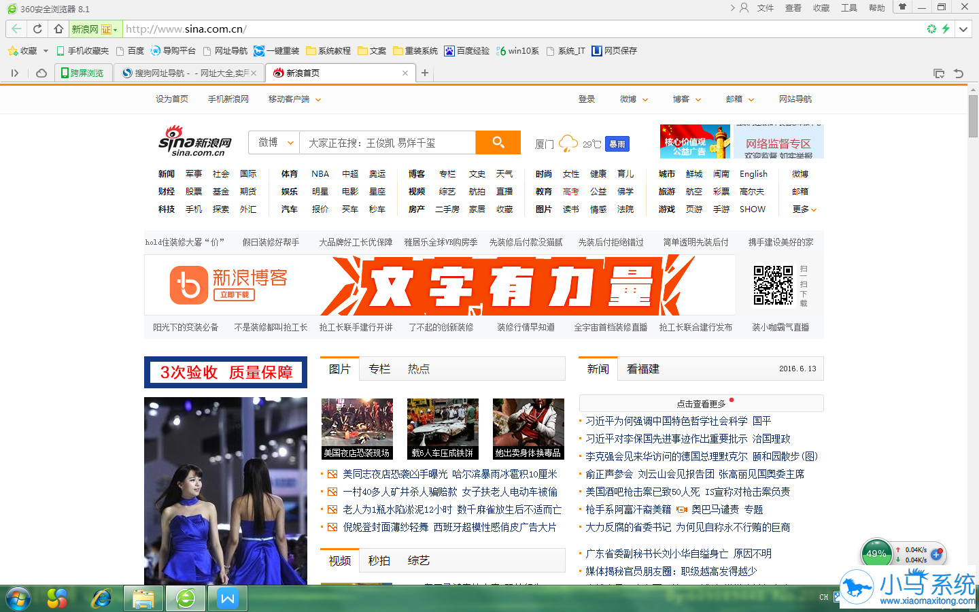Open the NBA navigation link

coord(320,174)
